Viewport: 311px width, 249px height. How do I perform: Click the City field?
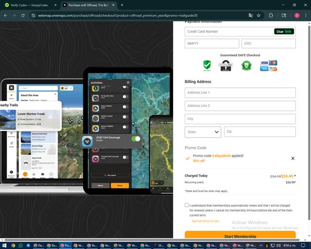[240, 119]
